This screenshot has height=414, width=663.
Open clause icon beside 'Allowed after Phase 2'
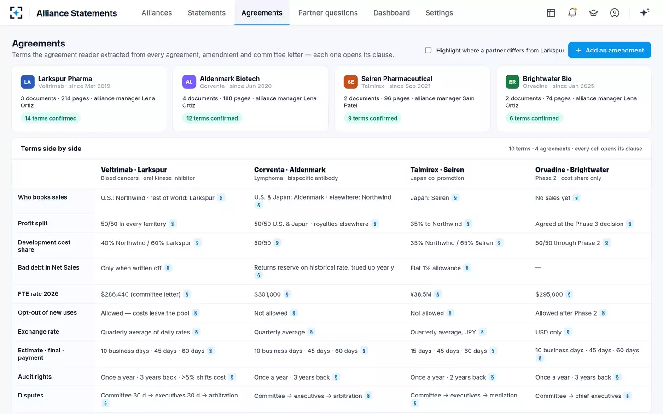click(604, 313)
